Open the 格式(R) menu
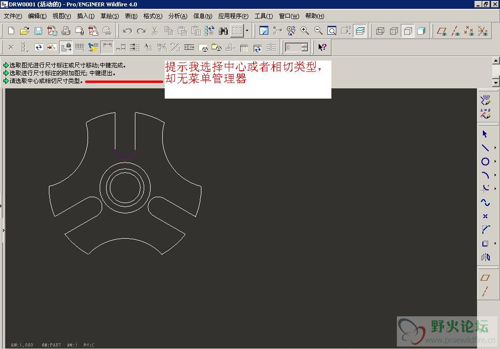 coord(153,16)
